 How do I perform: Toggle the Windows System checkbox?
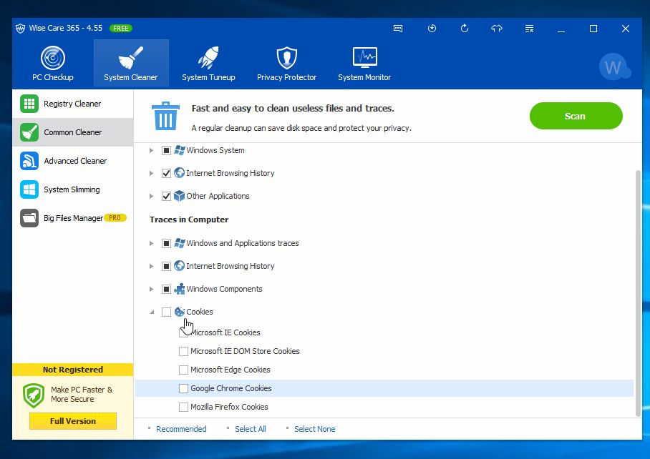pyautogui.click(x=166, y=150)
